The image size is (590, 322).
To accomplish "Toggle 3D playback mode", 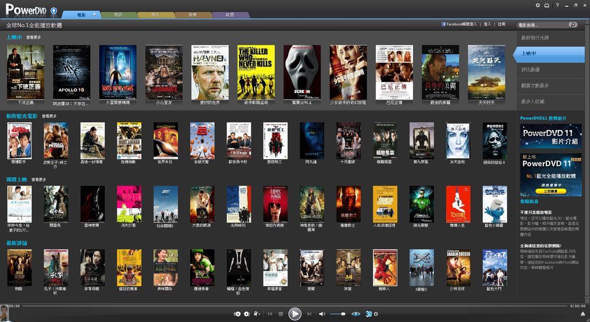I will click(369, 314).
